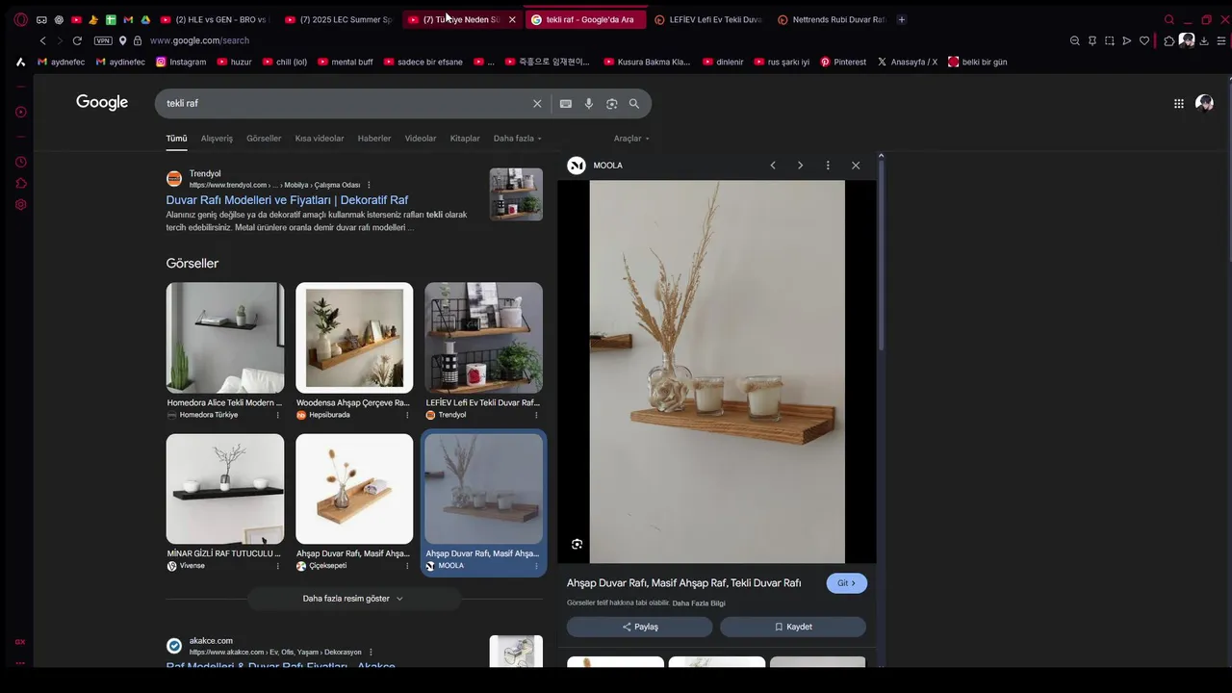Switch to the Haberler search tab
This screenshot has width=1232, height=693.
coord(374,139)
